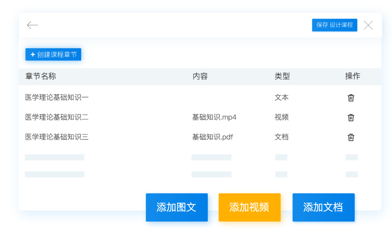Select chapter name 医学理论基础知识一

coord(57,98)
